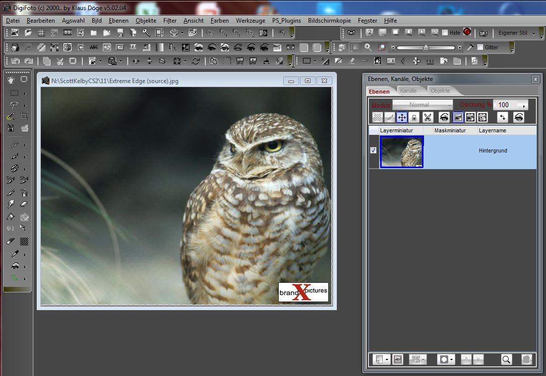Enable the Hide checkbox

[445, 33]
